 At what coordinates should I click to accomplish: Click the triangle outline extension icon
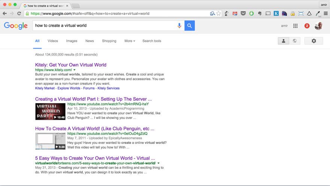pos(309,13)
